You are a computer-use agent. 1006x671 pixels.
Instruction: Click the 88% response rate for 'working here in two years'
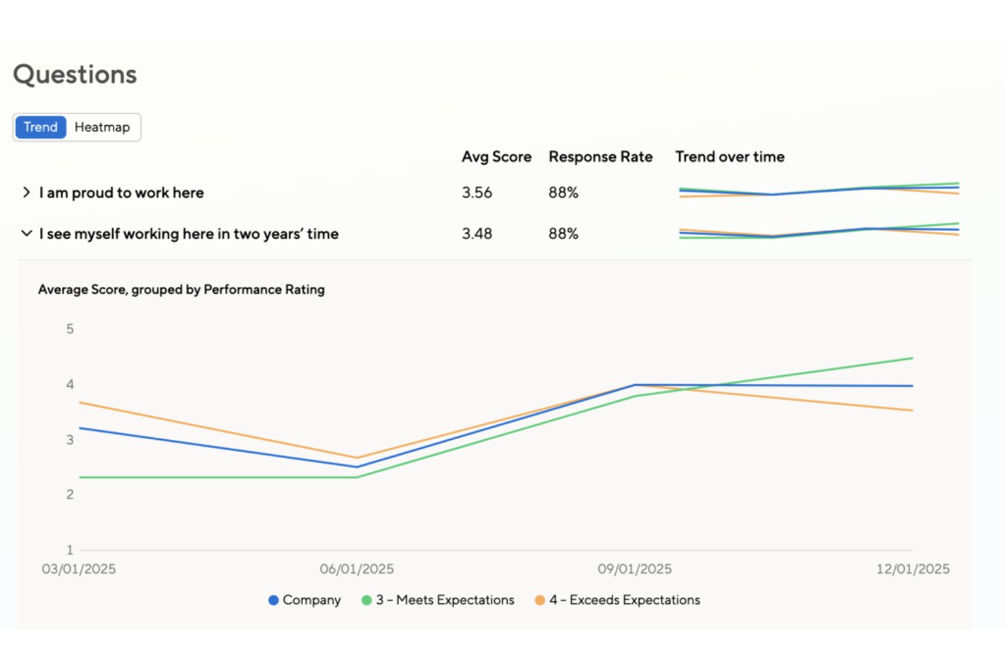click(x=563, y=234)
